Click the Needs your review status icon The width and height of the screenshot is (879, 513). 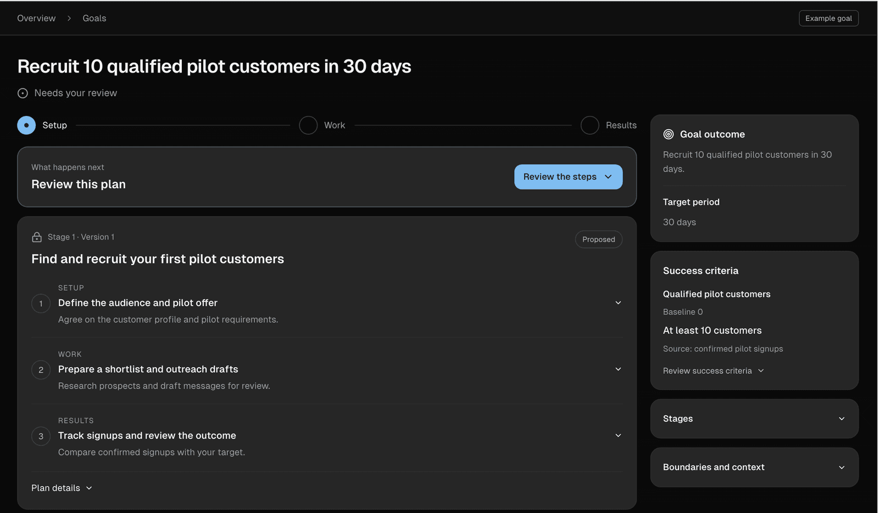point(23,93)
